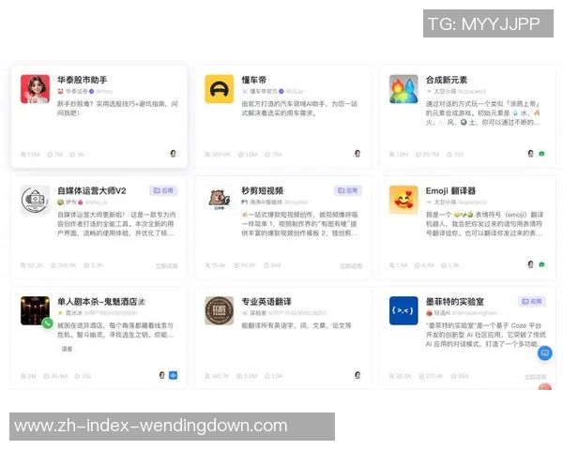Viewport: 563px width, 450px height.
Task: Click the Doubao platform icon on 鬼魅酒店 card
Action: [x=162, y=375]
